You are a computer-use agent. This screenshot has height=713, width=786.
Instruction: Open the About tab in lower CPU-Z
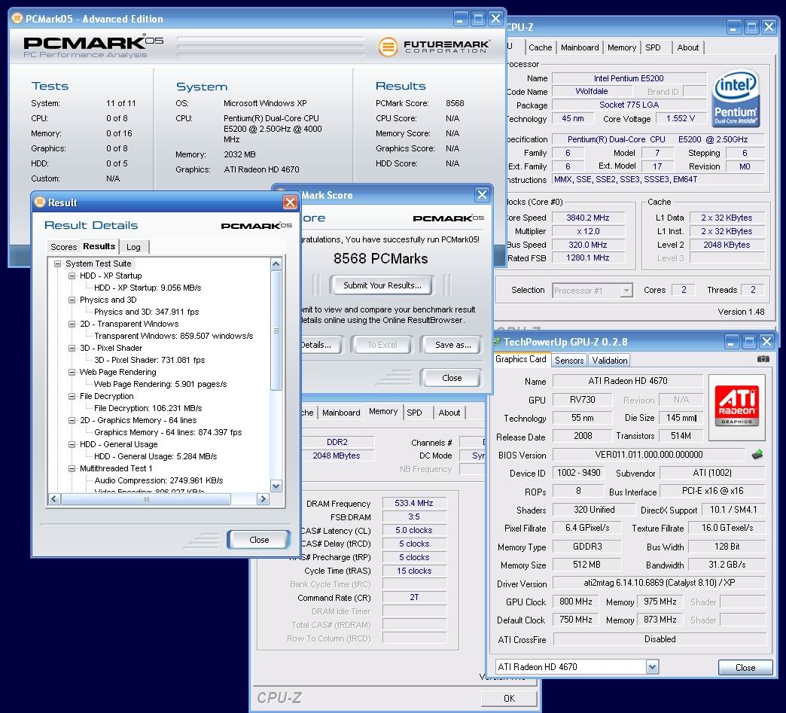click(x=449, y=413)
